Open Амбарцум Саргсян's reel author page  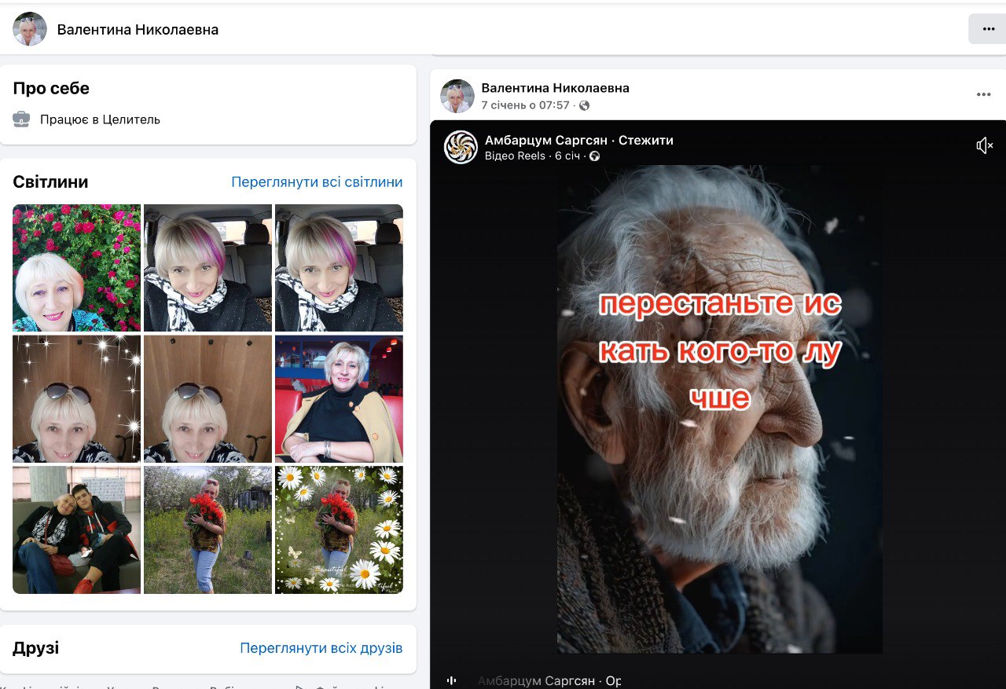coord(546,141)
